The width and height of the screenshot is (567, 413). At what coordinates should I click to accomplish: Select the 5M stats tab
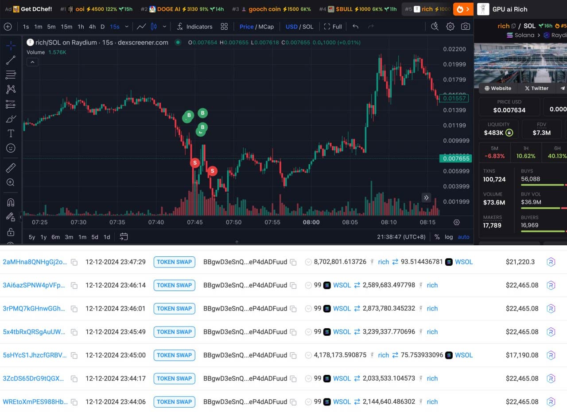tap(495, 152)
